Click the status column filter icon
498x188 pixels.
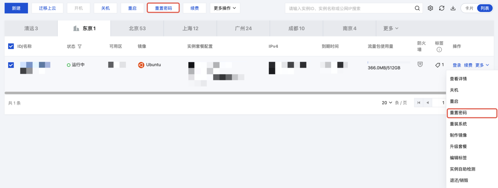pyautogui.click(x=80, y=47)
